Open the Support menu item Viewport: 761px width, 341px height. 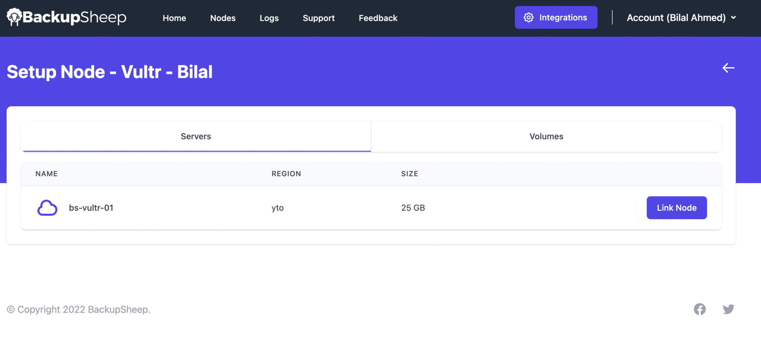coord(319,18)
